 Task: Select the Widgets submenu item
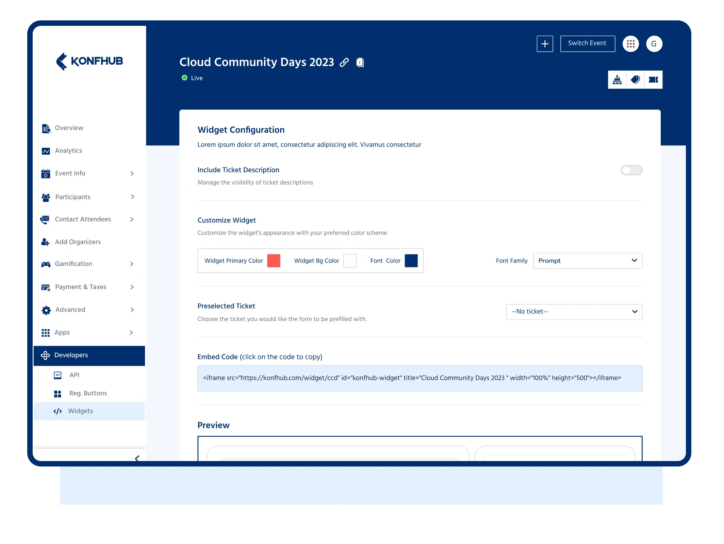(89, 411)
